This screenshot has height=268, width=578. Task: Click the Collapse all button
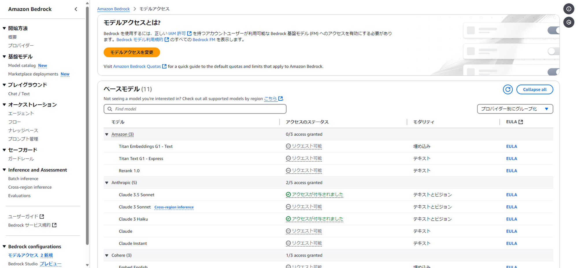coord(535,89)
